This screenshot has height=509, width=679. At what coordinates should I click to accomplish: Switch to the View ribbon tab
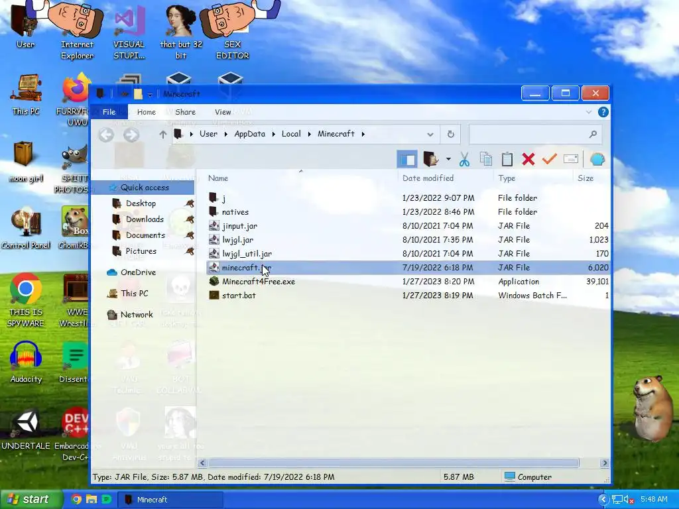[223, 112]
